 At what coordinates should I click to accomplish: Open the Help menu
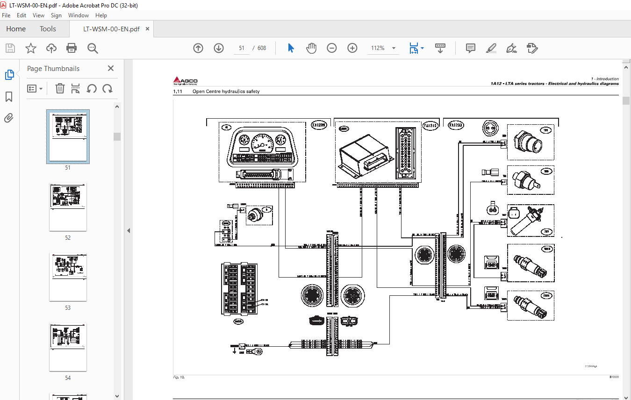[101, 15]
